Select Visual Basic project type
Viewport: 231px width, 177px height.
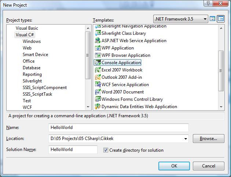tap(27, 28)
